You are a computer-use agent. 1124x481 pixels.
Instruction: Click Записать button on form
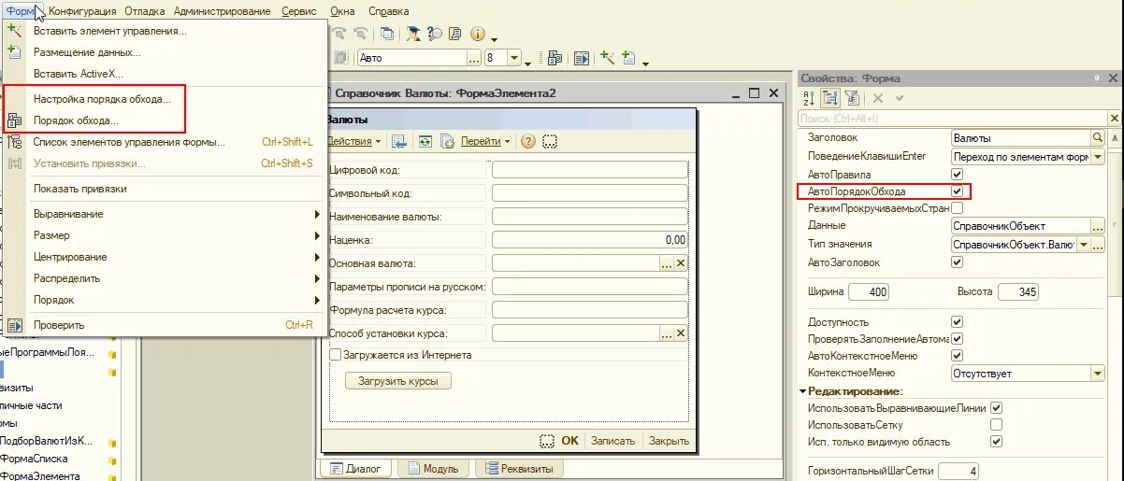(x=613, y=441)
